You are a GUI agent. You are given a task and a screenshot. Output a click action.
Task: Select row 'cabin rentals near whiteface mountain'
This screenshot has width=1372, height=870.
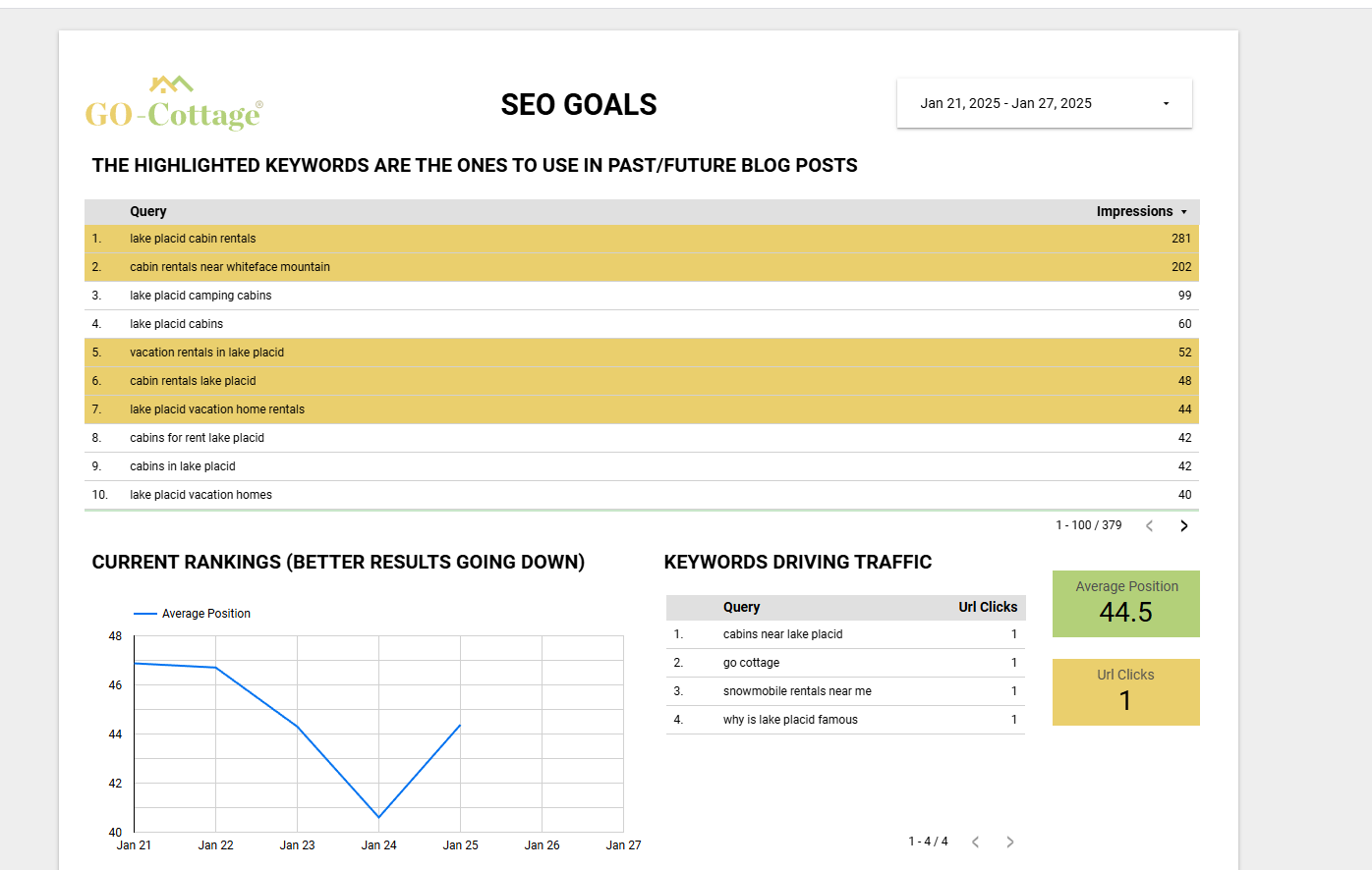[x=642, y=267]
